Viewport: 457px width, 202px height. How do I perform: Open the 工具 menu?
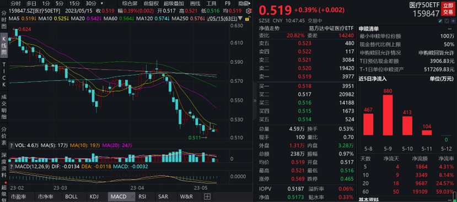[211, 3]
